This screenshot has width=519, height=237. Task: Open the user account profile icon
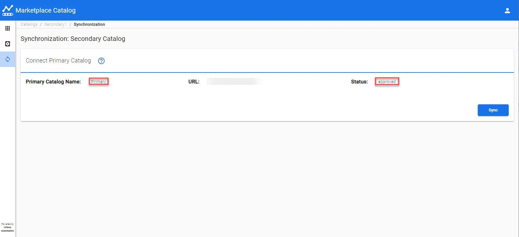(x=507, y=11)
